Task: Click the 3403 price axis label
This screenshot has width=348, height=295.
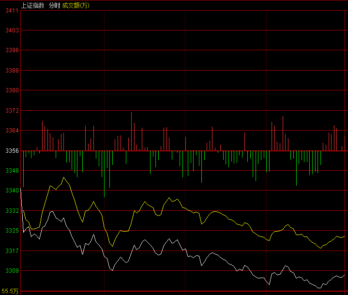Action: (x=12, y=30)
